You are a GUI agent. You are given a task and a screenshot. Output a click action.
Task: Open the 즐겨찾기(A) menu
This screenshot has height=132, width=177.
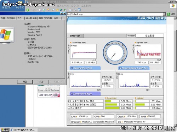63,6
